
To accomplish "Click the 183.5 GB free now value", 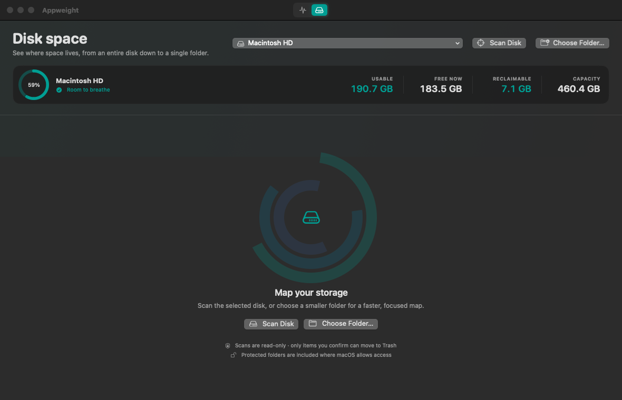I will (441, 89).
